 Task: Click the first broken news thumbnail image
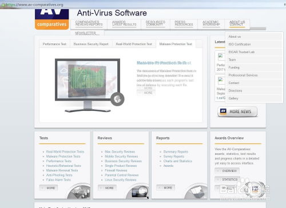coord(221,57)
